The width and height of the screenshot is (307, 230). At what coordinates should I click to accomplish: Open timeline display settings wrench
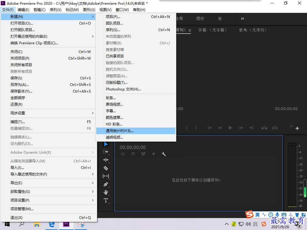pos(164,154)
